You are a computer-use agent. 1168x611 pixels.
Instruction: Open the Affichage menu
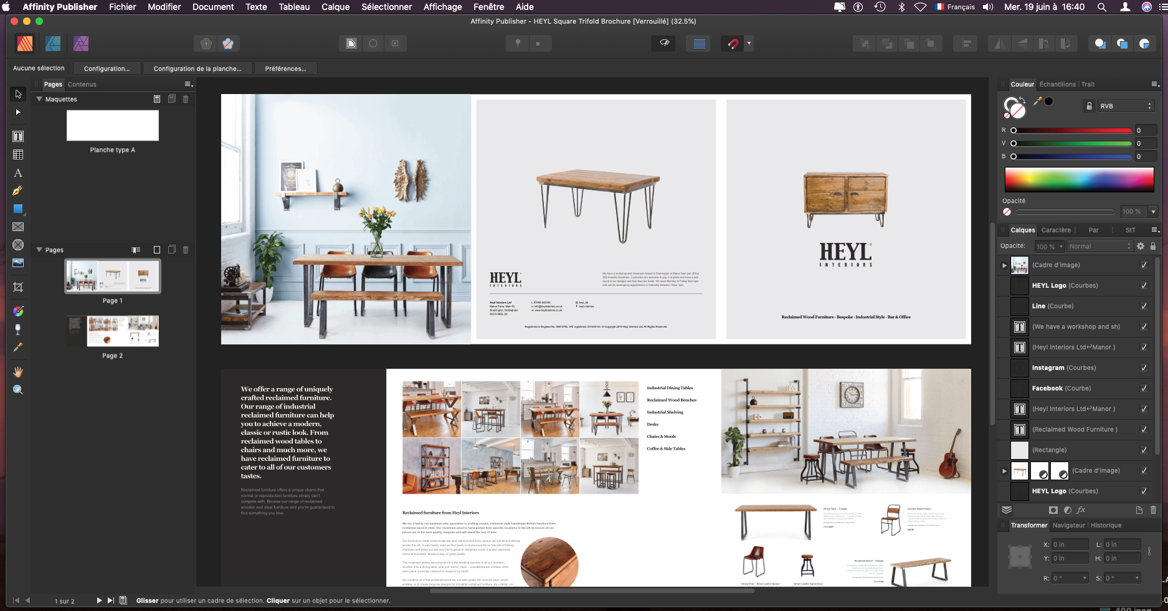(442, 7)
